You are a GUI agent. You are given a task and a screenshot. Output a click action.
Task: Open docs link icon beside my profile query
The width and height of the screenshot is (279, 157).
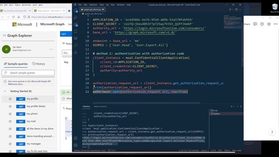pyautogui.click(x=10, y=99)
